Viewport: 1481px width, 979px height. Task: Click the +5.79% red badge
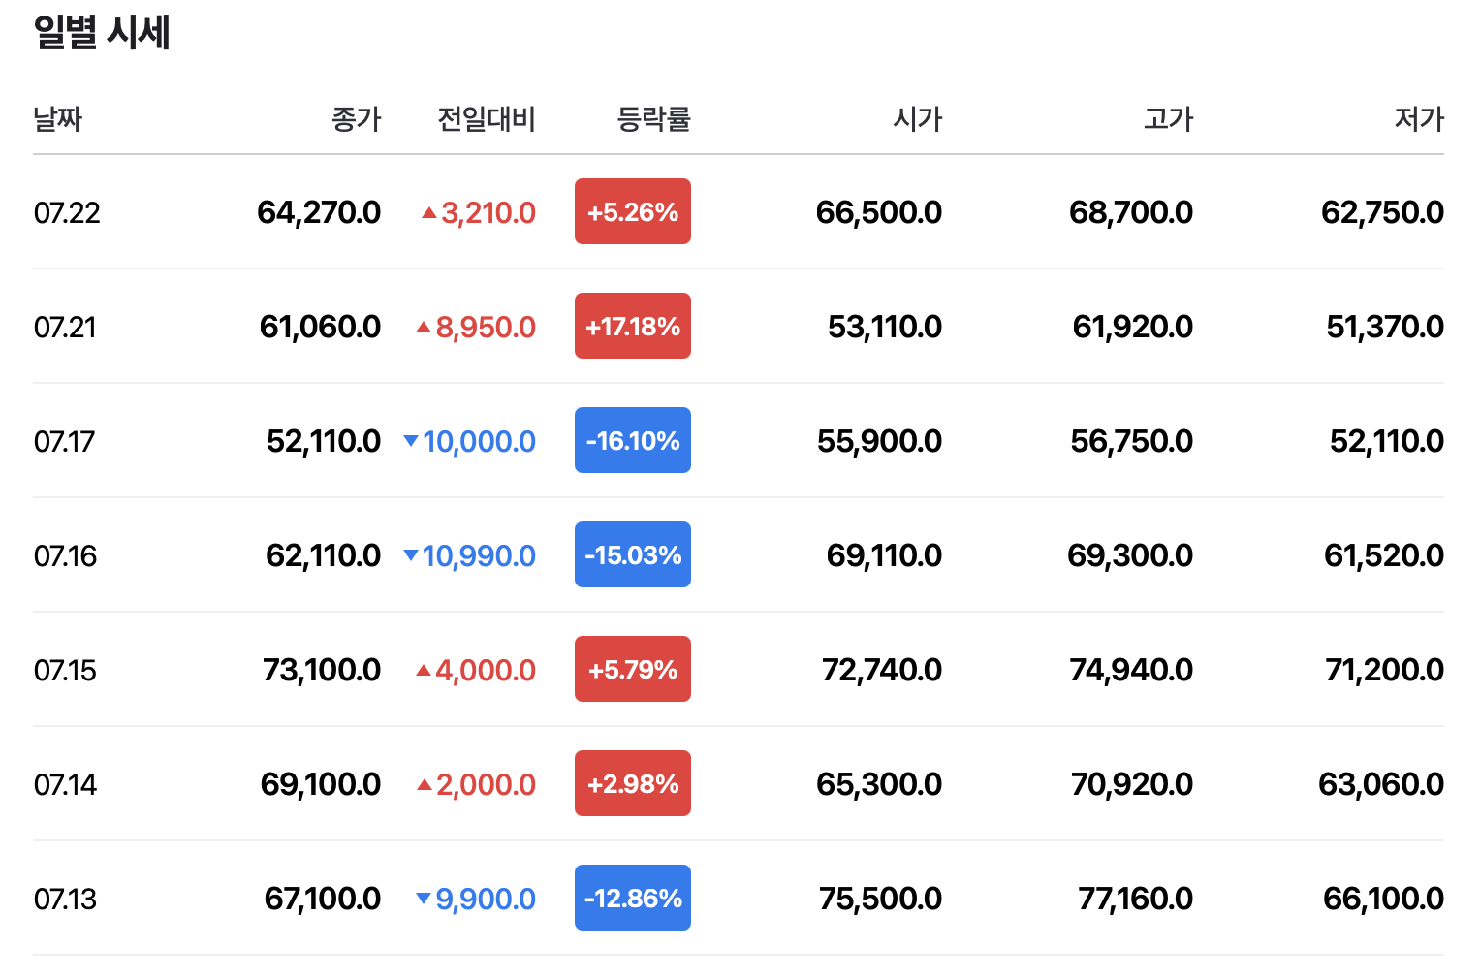point(633,669)
